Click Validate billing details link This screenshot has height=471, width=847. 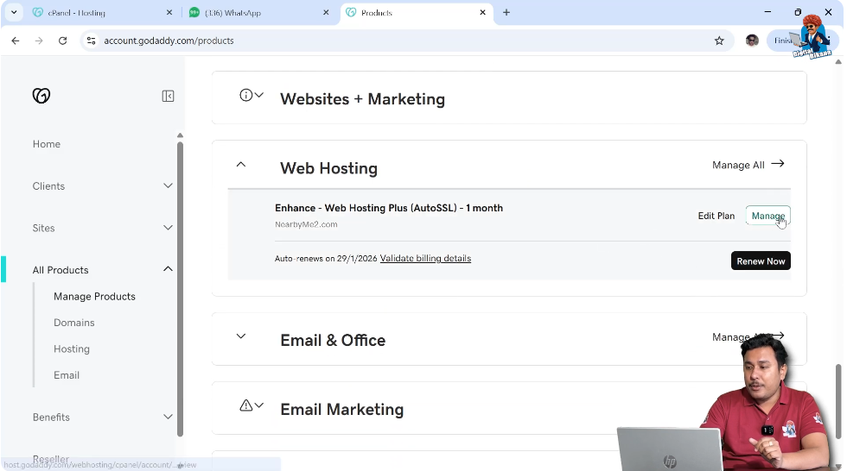click(425, 258)
